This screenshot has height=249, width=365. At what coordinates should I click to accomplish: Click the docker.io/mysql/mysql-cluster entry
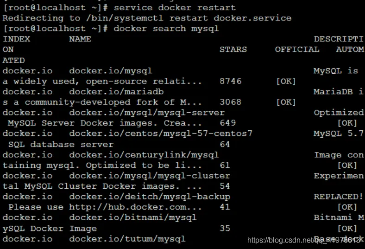coord(150,176)
